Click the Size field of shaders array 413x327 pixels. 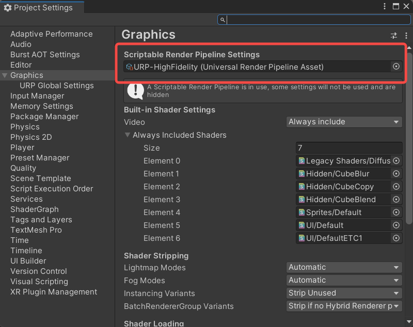coord(349,148)
